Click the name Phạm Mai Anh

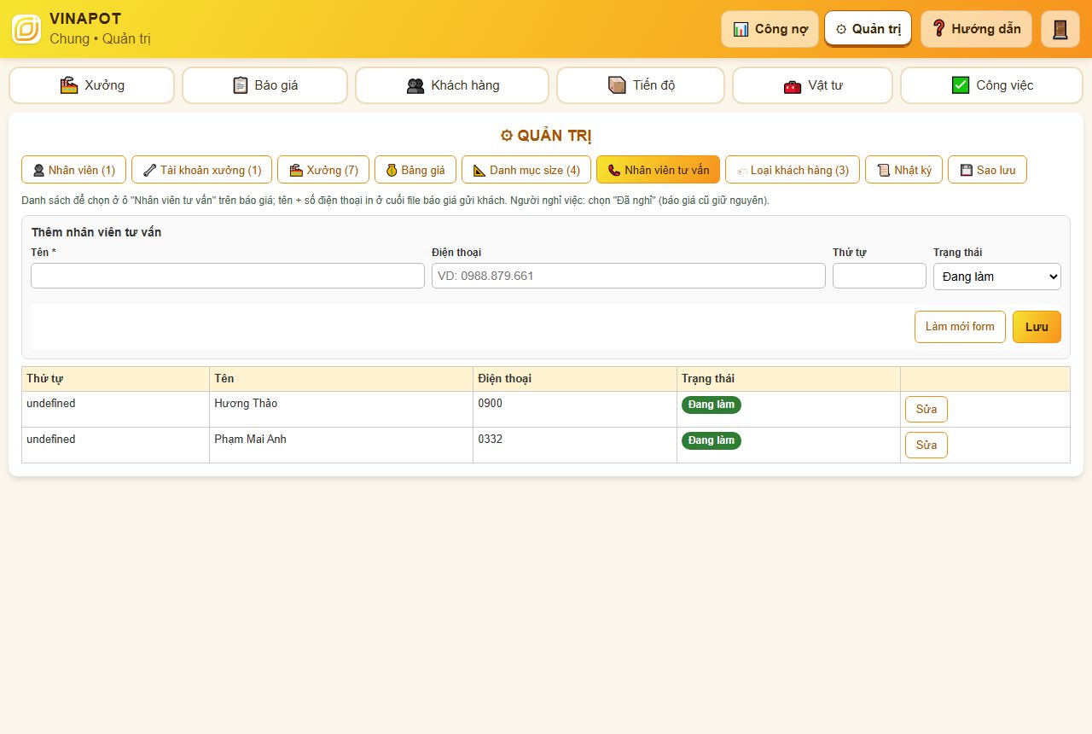tap(251, 440)
